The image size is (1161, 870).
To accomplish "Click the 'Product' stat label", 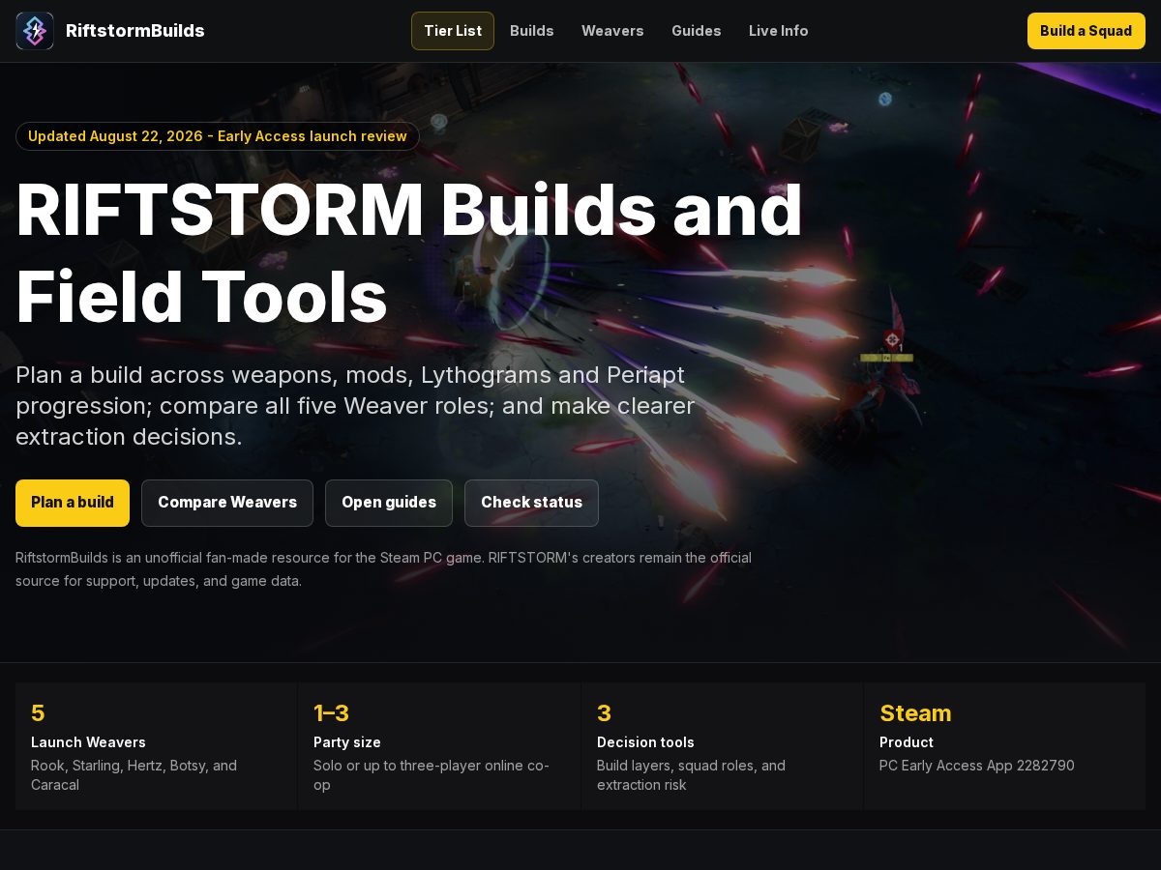I will pyautogui.click(x=907, y=742).
